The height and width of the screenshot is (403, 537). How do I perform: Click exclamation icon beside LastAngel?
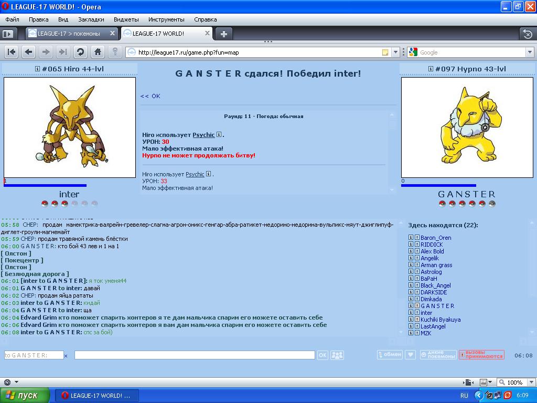pyautogui.click(x=417, y=326)
